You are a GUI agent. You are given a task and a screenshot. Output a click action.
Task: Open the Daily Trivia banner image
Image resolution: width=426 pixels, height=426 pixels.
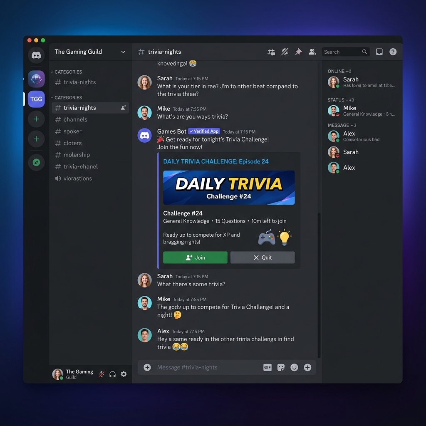pos(229,188)
